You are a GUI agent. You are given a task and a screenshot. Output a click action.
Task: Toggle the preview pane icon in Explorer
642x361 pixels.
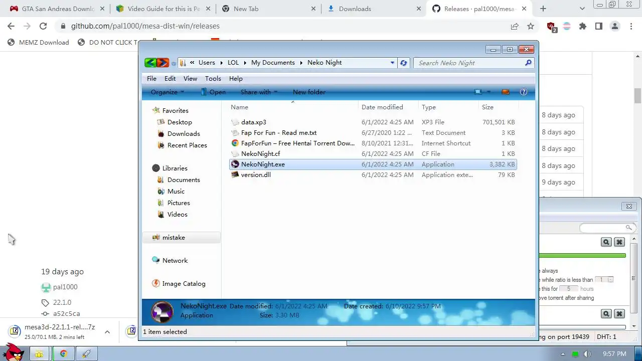[x=506, y=92]
